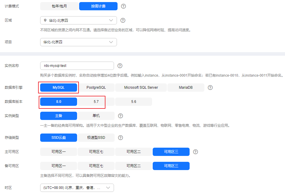The height and width of the screenshot is (196, 285).
Task: Expand the 区域 region dropdown
Action: 79,20
